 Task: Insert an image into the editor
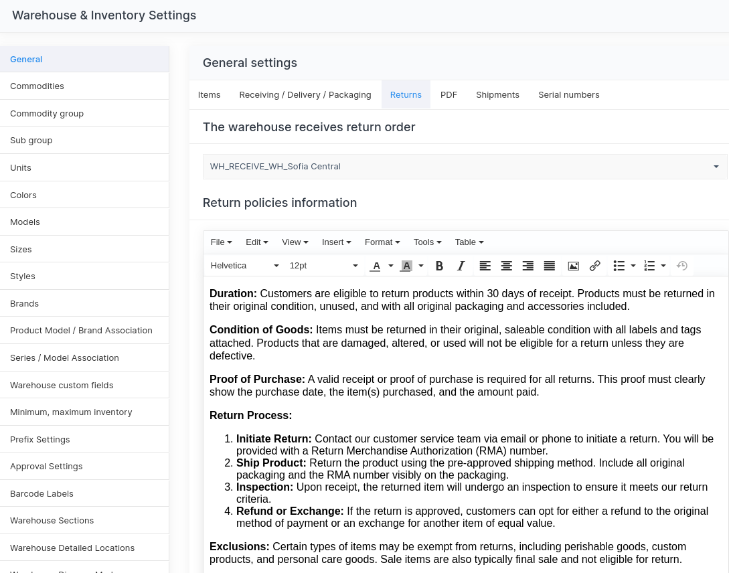click(573, 266)
